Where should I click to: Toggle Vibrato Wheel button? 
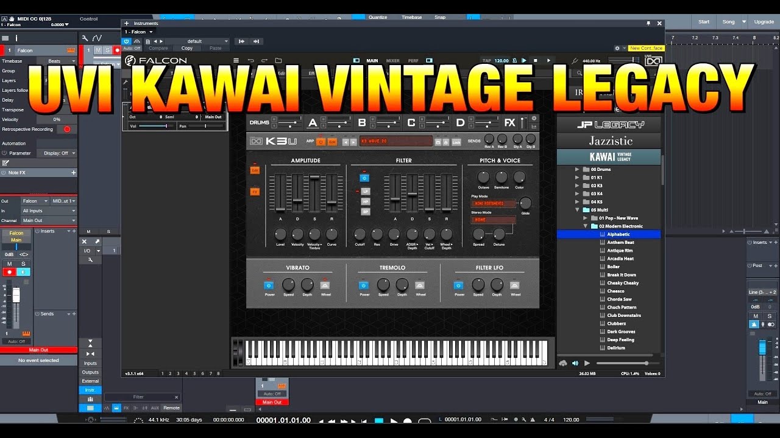point(325,285)
